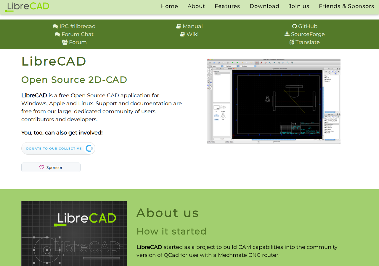
Task: Click the download icon beside SourceForge
Action: (x=287, y=34)
